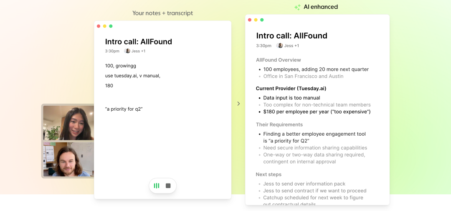Viewport: 451px width, 211px height.
Task: Click the arrow chevron between the two windows
Action: (238, 104)
